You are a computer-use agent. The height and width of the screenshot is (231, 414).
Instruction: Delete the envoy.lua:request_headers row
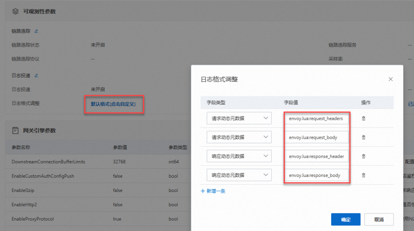364,118
